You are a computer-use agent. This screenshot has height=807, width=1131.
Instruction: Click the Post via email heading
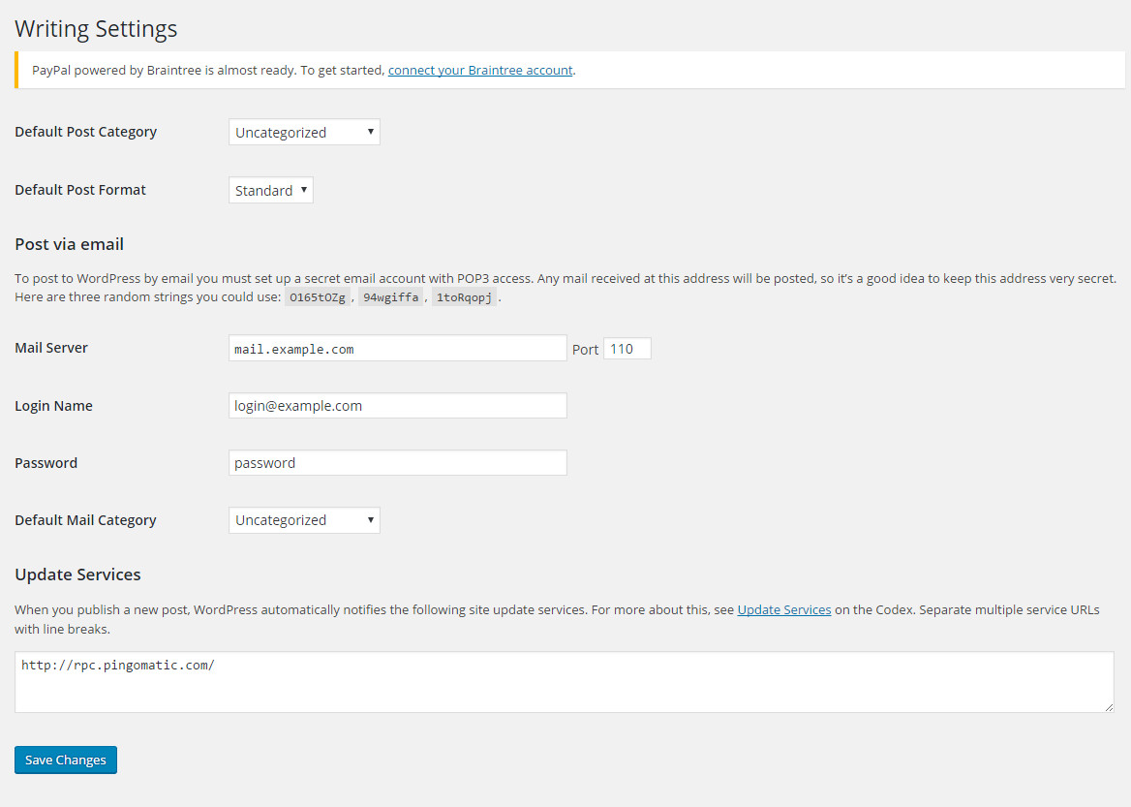[x=70, y=244]
